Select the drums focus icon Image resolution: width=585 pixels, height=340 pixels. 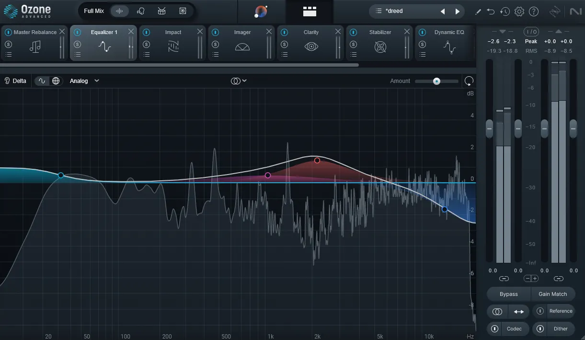[161, 11]
